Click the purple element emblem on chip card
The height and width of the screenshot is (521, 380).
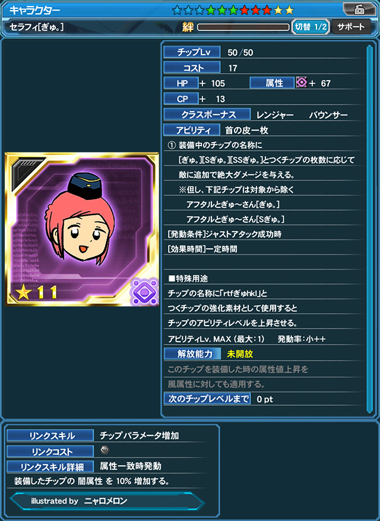point(145,292)
